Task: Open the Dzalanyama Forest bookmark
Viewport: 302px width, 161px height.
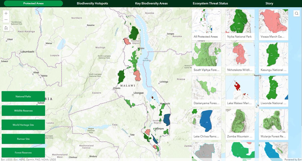Action: [x=207, y=91]
